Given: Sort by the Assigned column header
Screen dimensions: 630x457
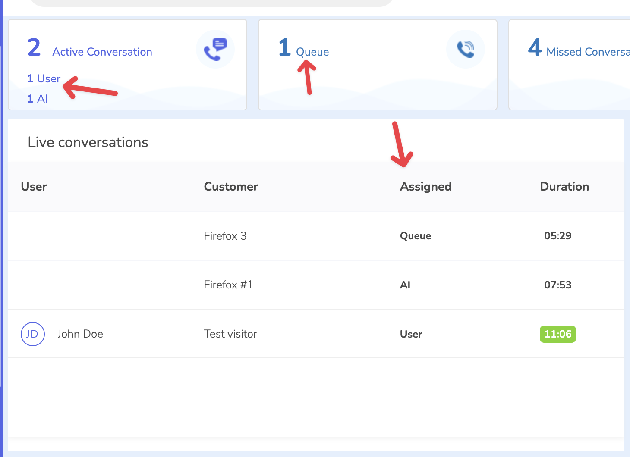Looking at the screenshot, I should click(x=425, y=187).
